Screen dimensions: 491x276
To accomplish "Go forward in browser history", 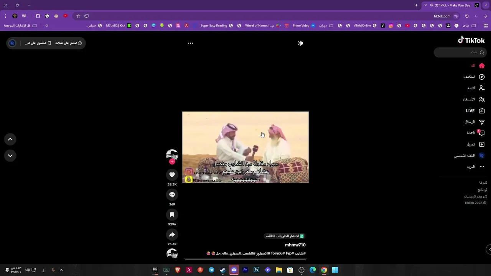I will (x=476, y=16).
